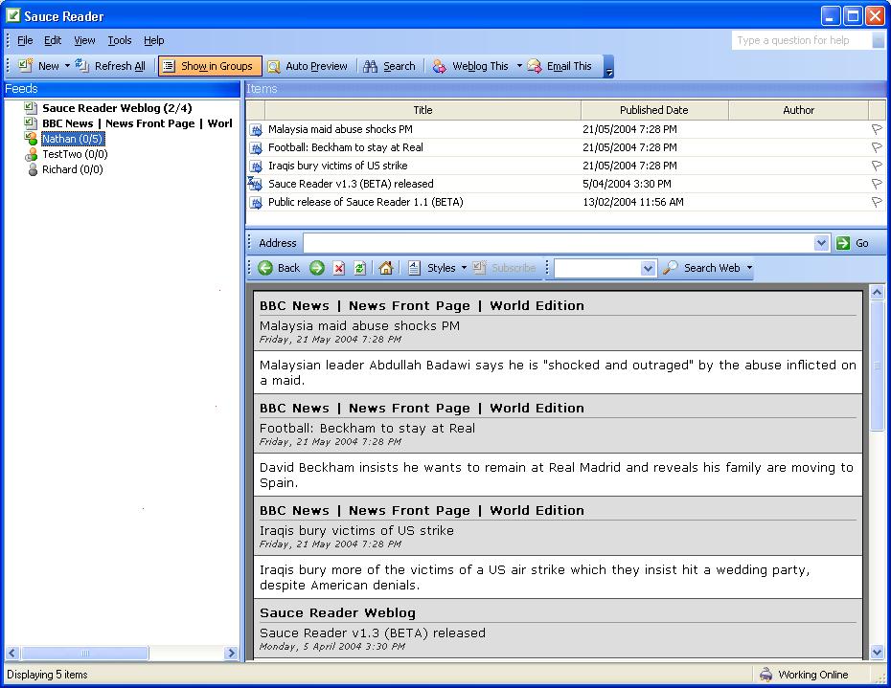Click the Styles page icon

click(x=414, y=268)
